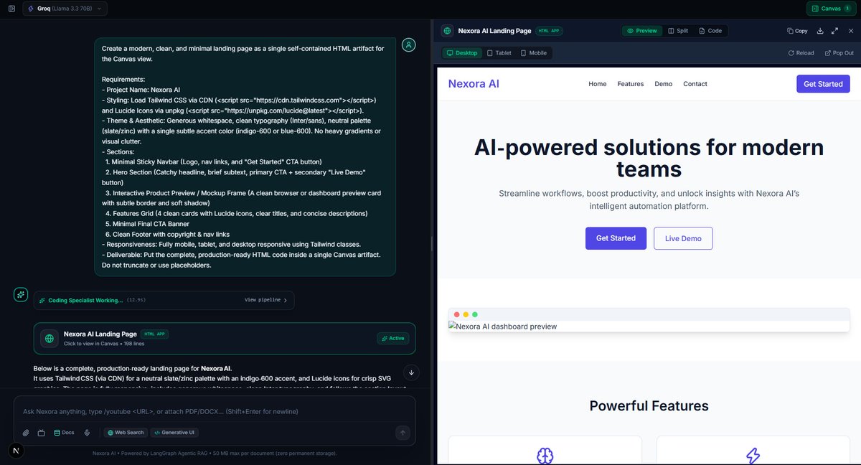Click the globe icon in canvas header
This screenshot has width=861, height=465.
click(x=447, y=31)
